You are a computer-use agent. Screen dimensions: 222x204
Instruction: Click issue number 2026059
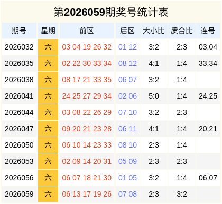point(19,194)
